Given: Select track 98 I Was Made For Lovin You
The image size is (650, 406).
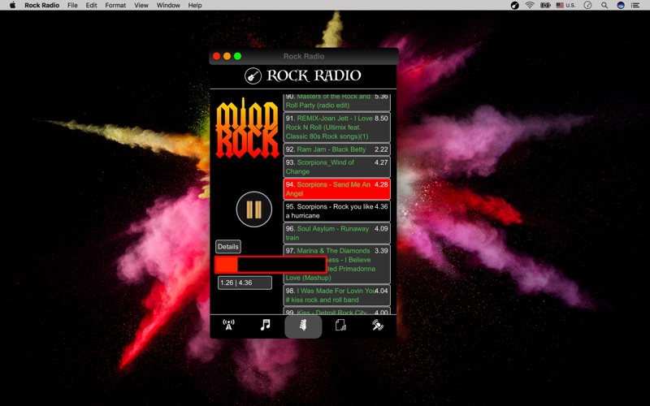Looking at the screenshot, I should click(x=336, y=295).
